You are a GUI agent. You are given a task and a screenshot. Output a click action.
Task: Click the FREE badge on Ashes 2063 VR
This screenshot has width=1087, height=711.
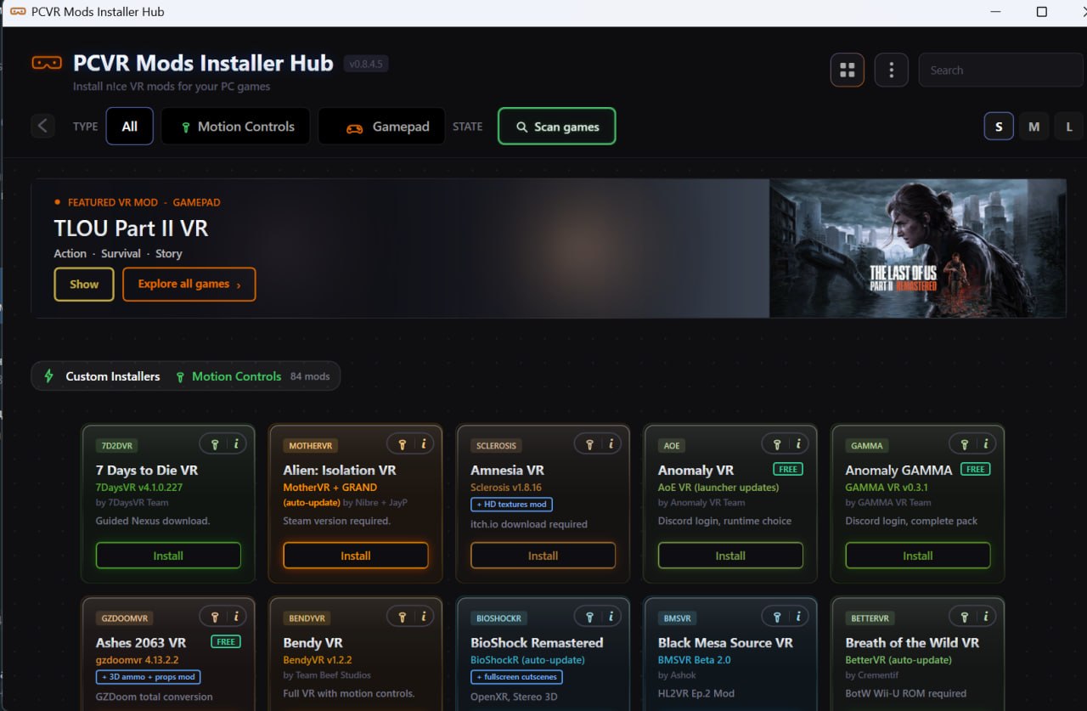click(226, 641)
